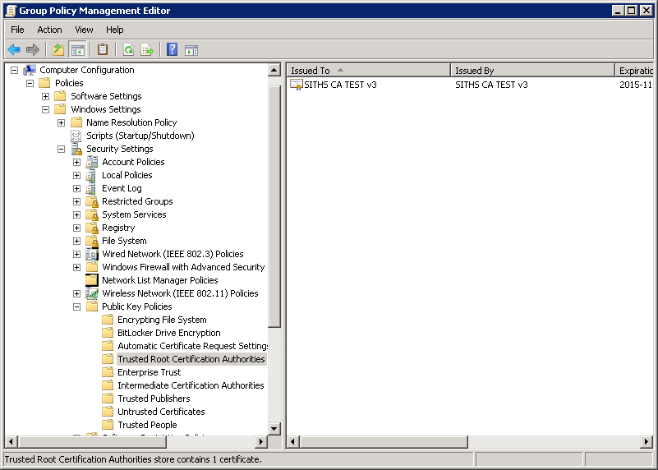Expand the Event Log node
This screenshot has height=470, width=658.
[x=76, y=188]
